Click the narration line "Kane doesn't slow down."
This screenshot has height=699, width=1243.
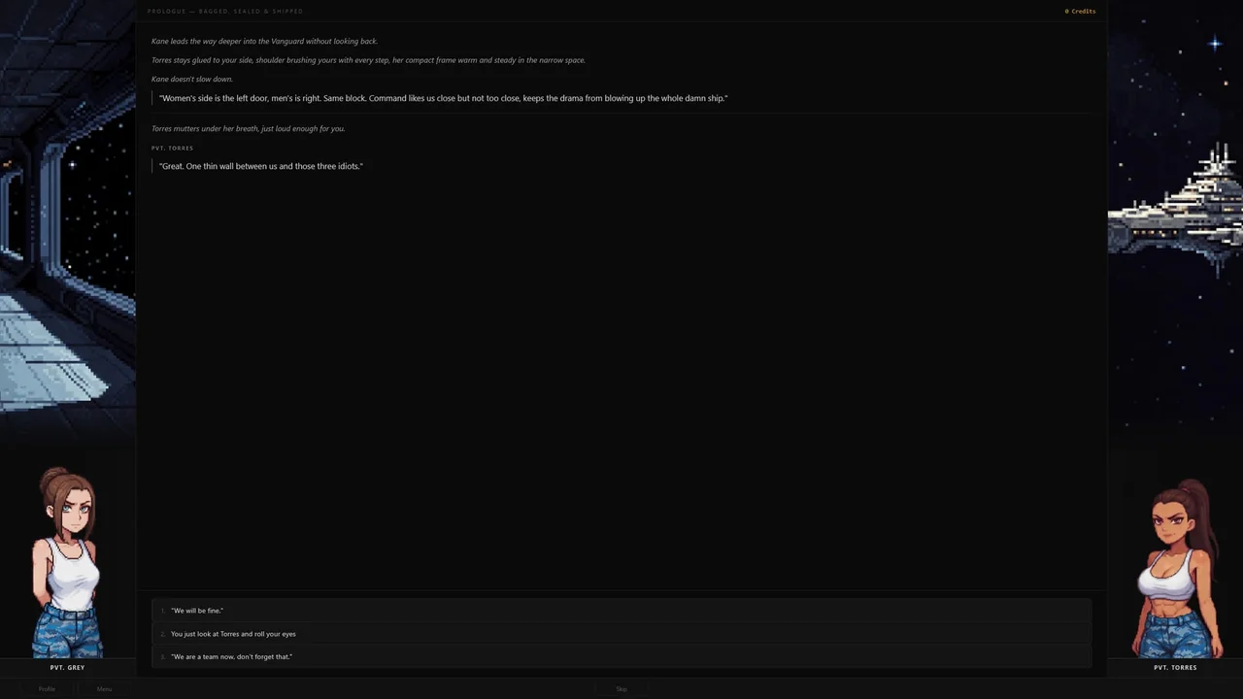[x=192, y=79]
